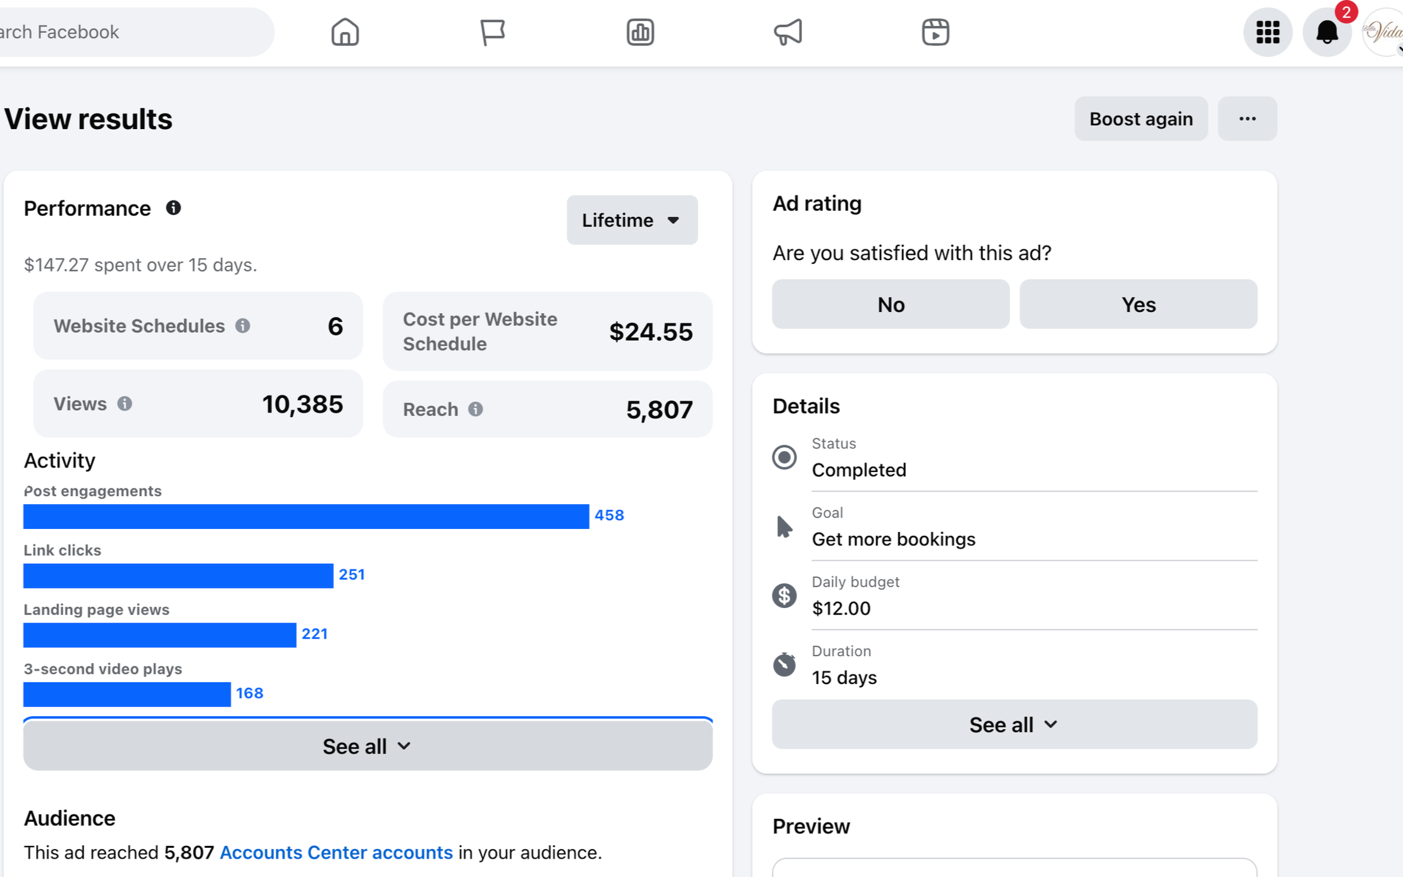Open Insights bar chart icon
1403x877 pixels.
click(640, 32)
